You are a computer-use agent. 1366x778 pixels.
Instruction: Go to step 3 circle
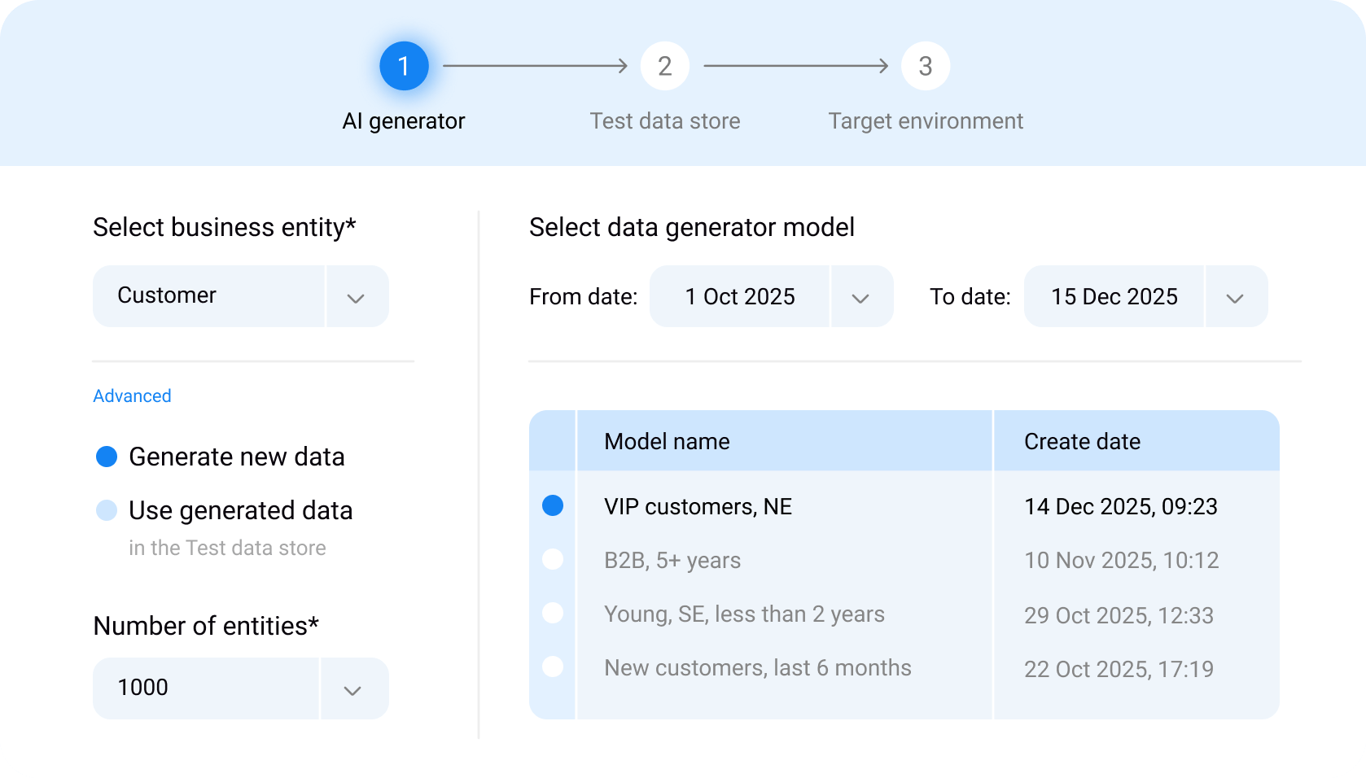926,66
